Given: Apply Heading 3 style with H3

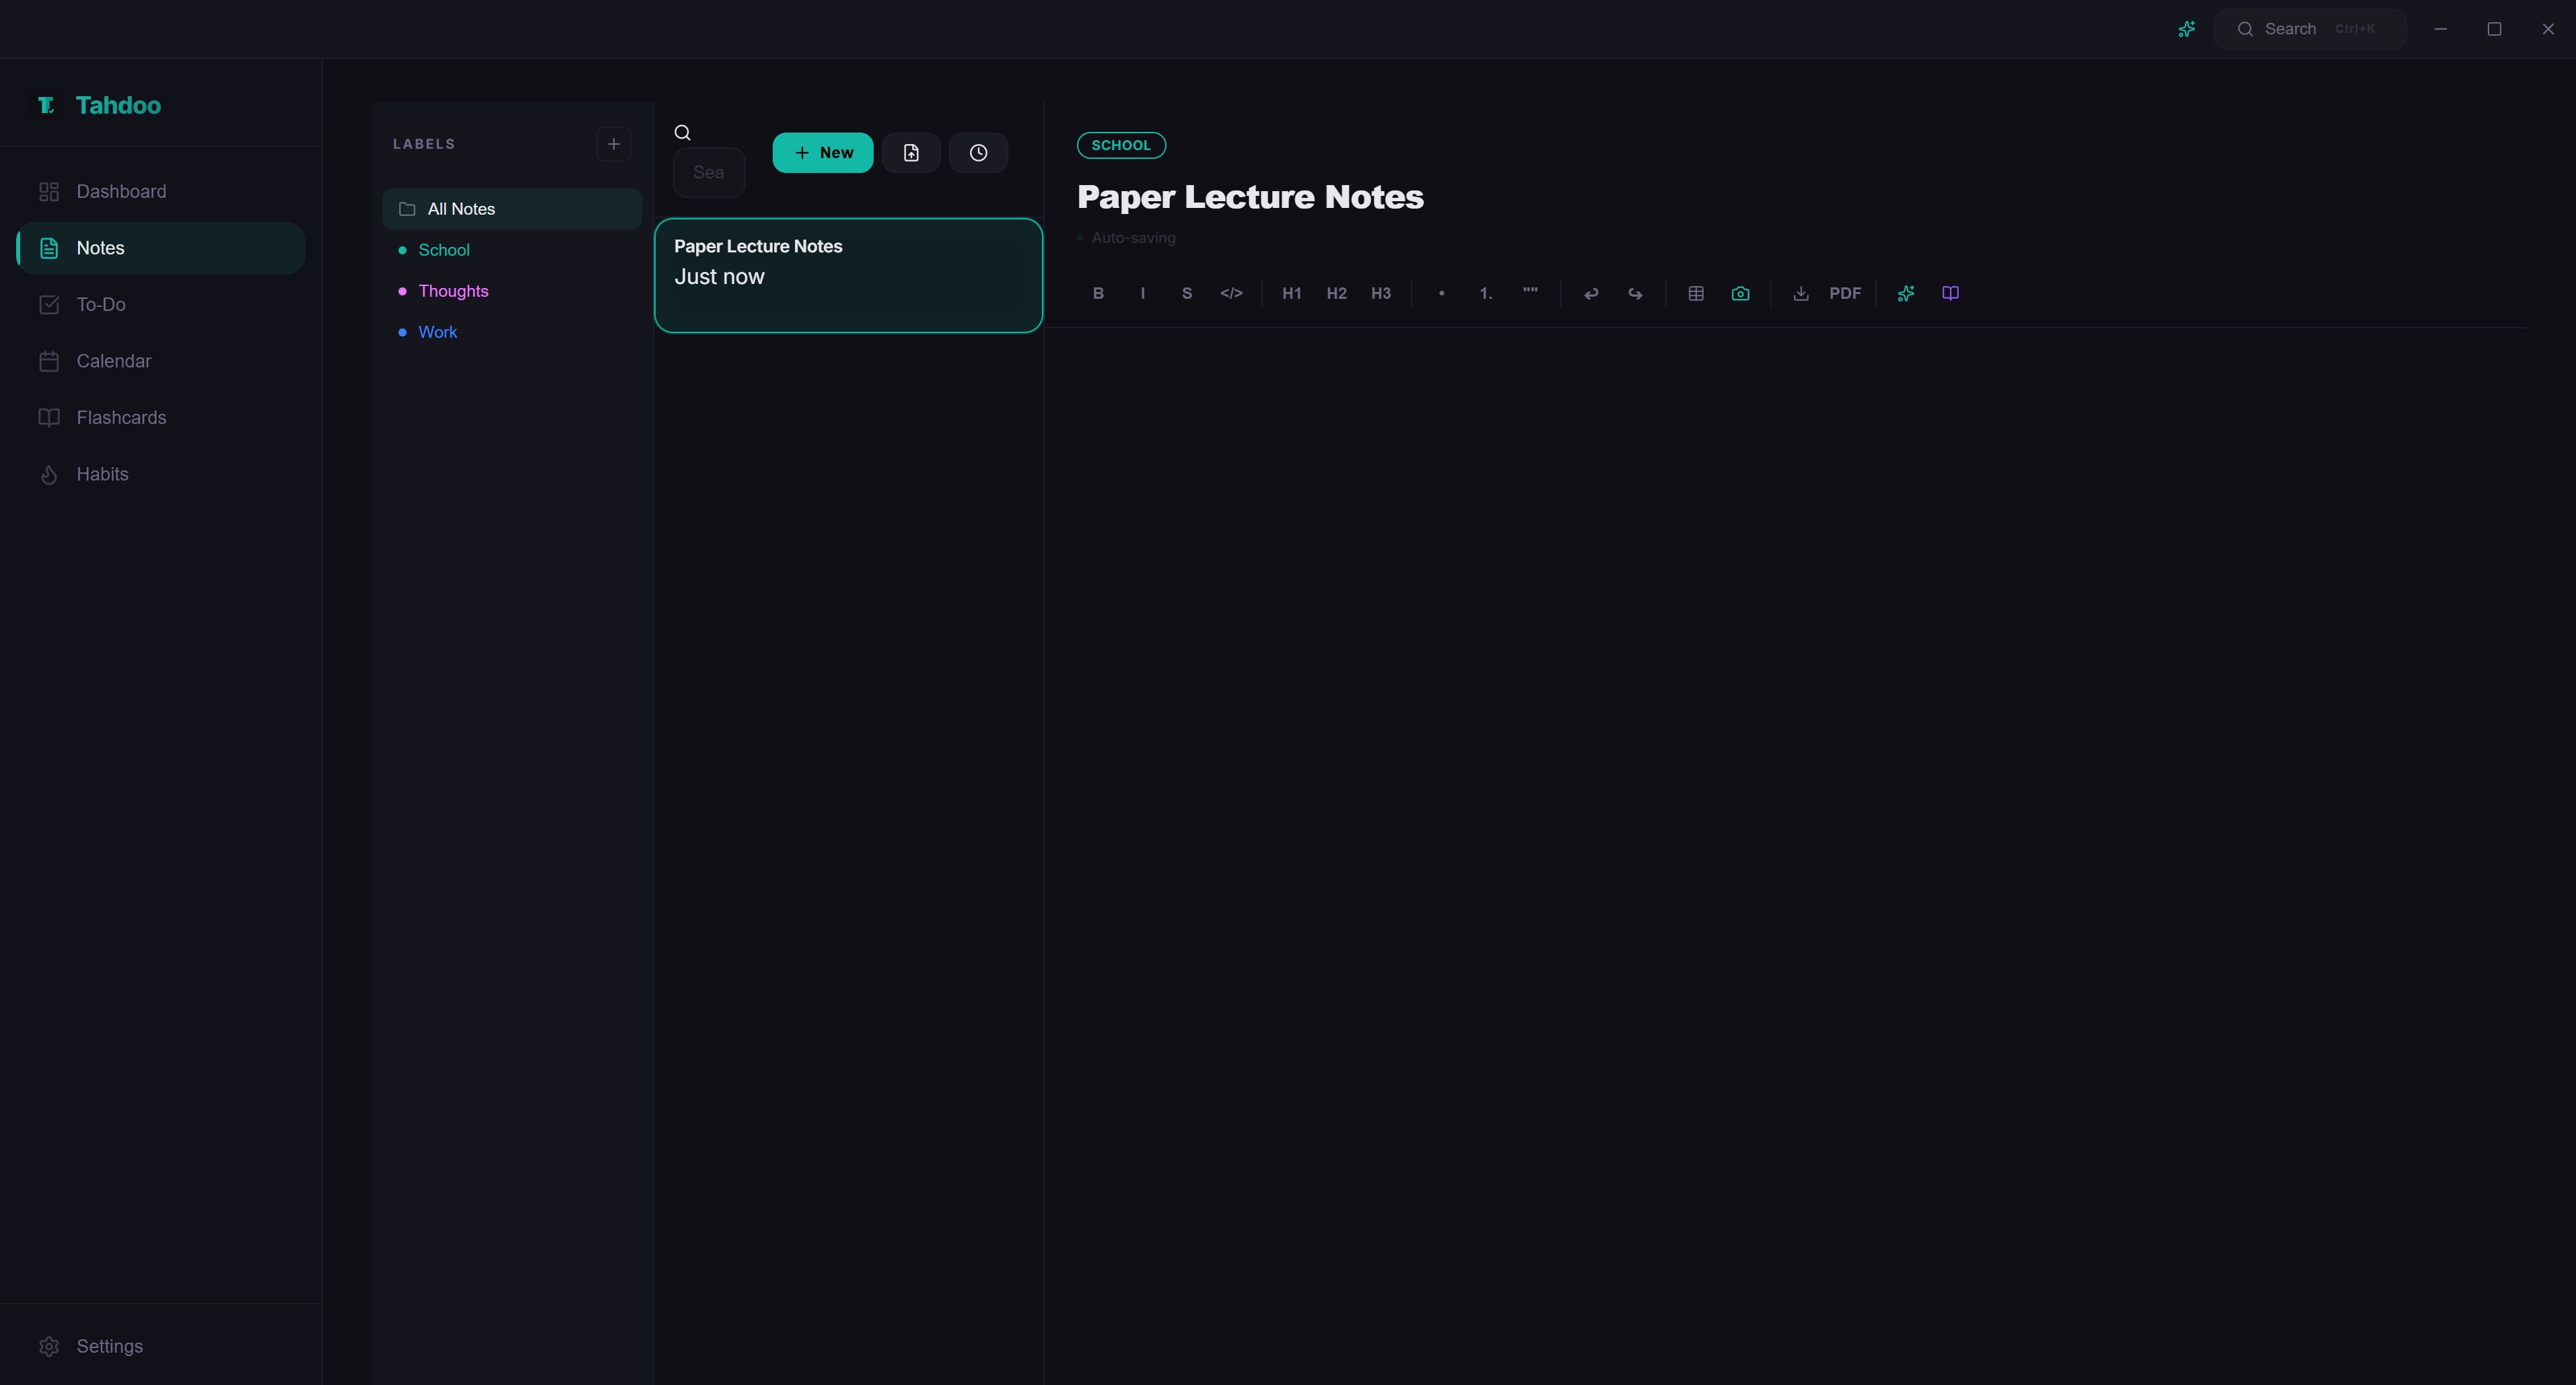Looking at the screenshot, I should coord(1380,293).
